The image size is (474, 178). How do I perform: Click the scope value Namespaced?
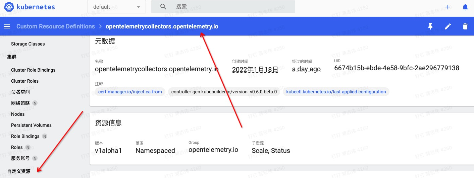point(155,151)
